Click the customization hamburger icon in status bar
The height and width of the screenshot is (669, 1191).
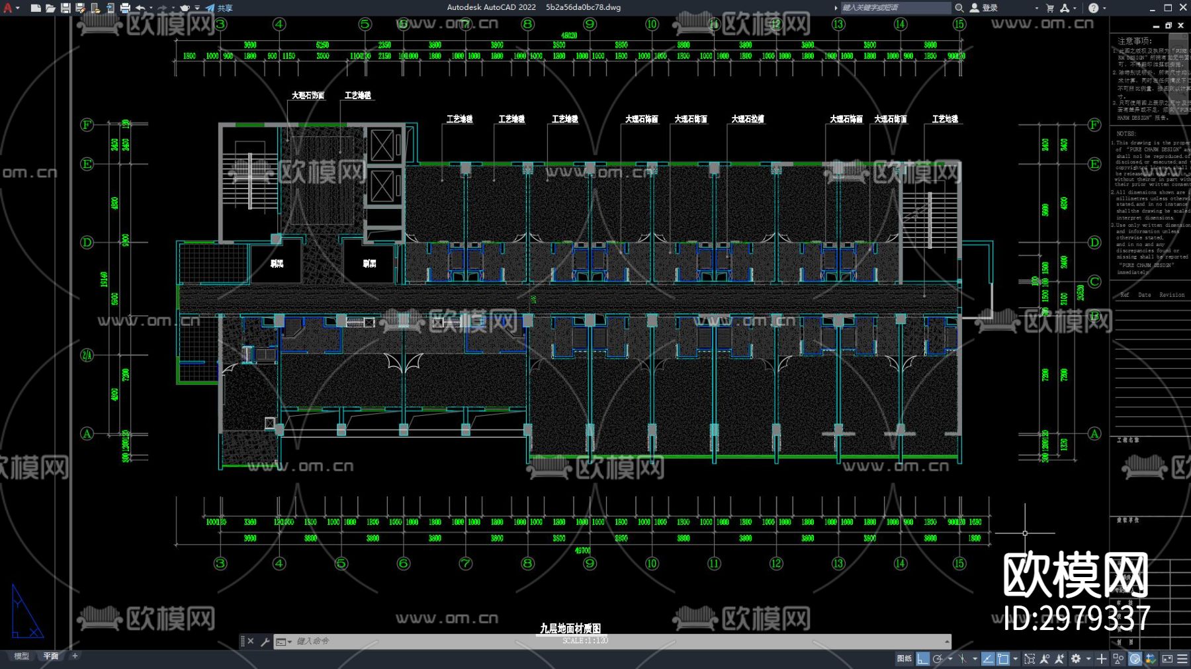click(1182, 658)
